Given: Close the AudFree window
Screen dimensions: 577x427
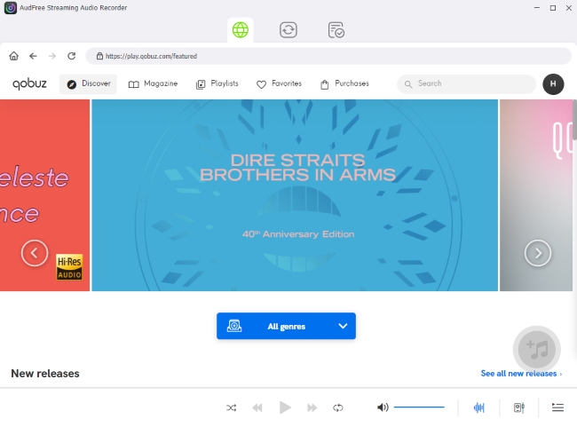Looking at the screenshot, I should point(568,8).
